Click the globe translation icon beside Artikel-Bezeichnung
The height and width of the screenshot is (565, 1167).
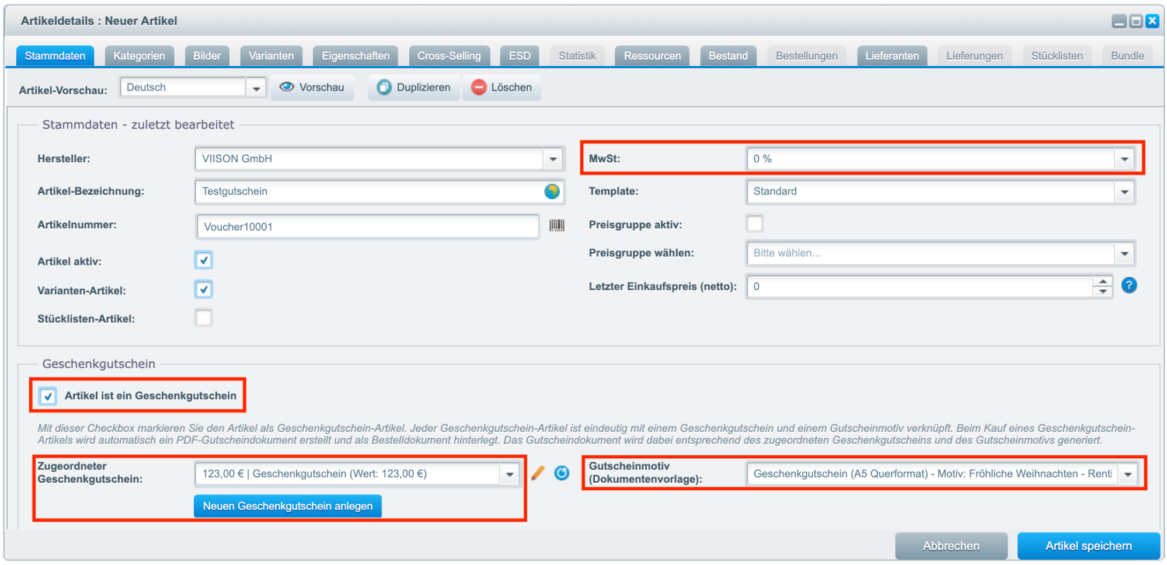552,191
